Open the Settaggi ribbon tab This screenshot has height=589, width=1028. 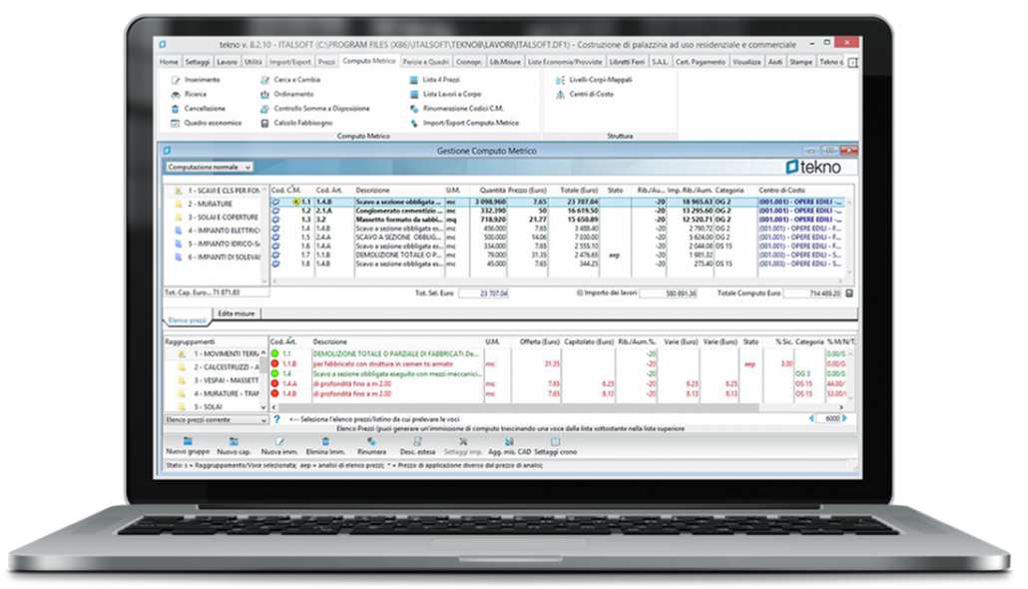(198, 62)
